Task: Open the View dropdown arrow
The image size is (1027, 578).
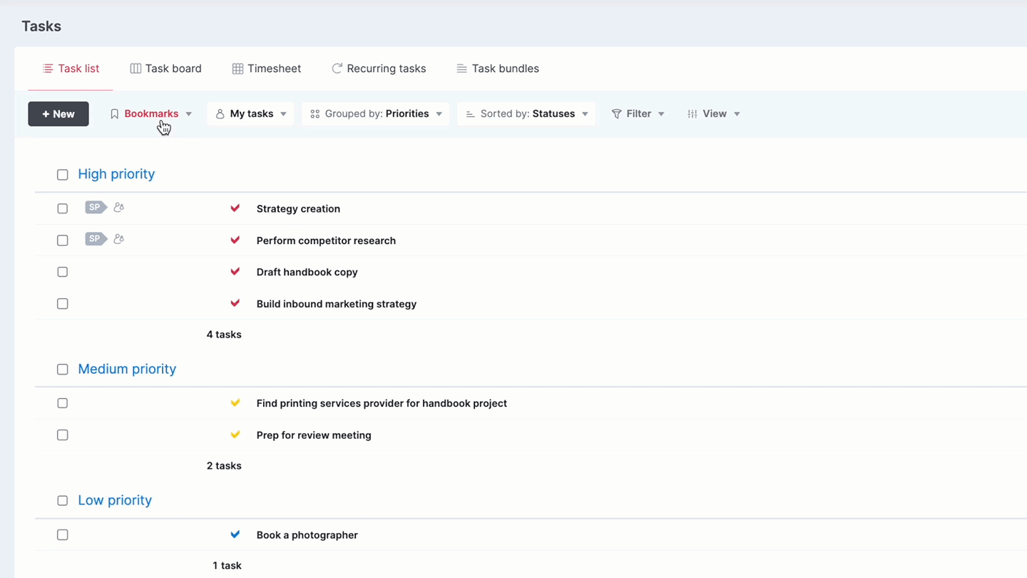Action: tap(737, 114)
